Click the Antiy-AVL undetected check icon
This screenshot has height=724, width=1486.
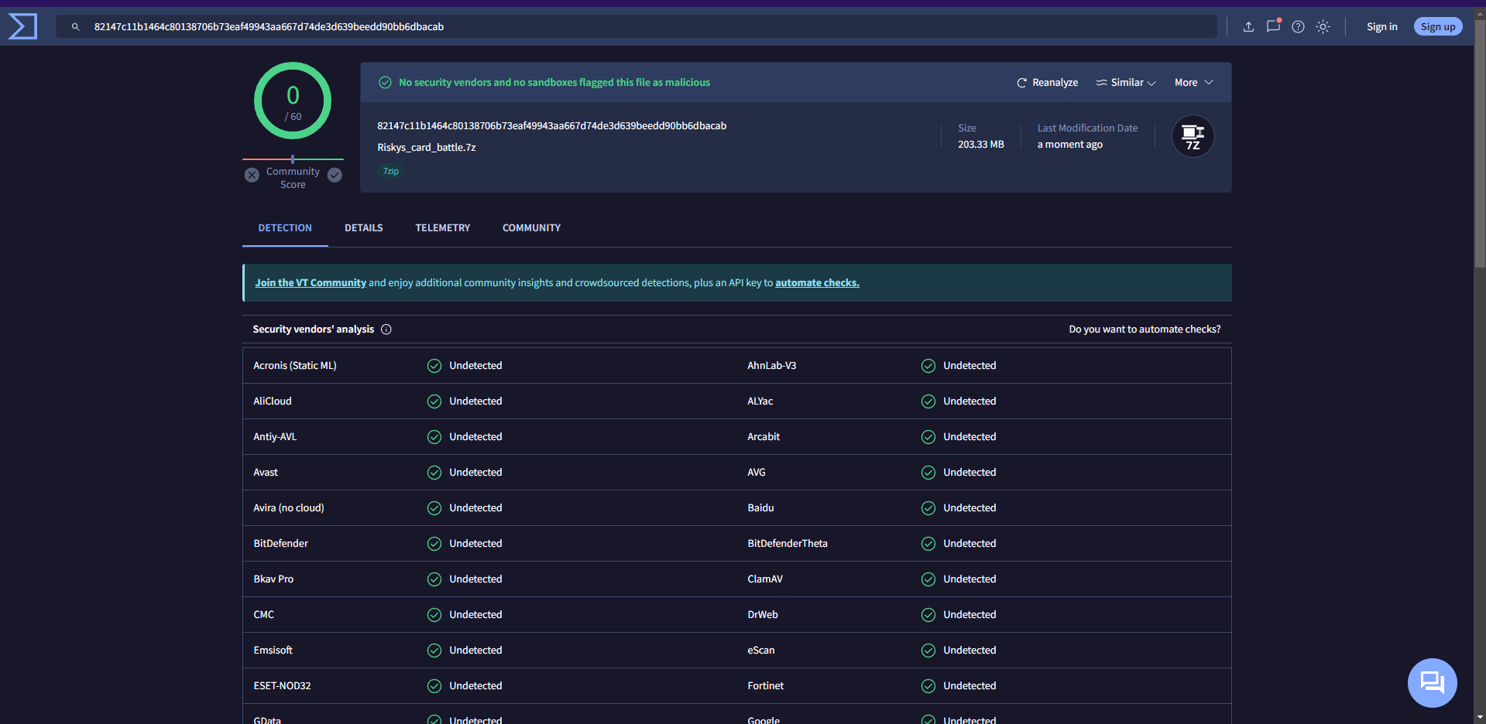(434, 437)
